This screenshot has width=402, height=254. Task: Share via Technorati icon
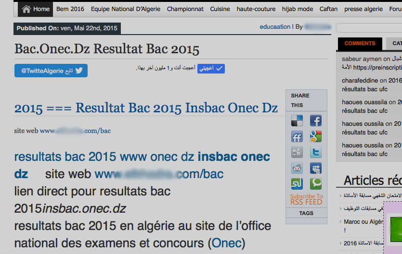point(316,184)
